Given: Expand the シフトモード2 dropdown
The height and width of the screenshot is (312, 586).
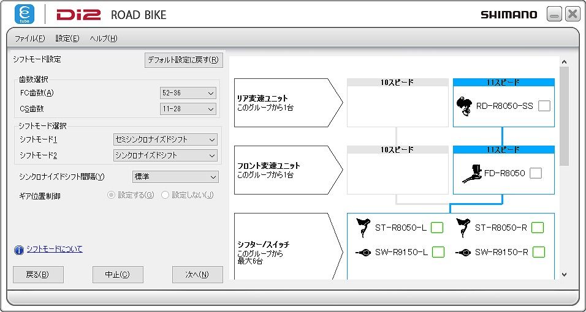Looking at the screenshot, I should (x=165, y=155).
